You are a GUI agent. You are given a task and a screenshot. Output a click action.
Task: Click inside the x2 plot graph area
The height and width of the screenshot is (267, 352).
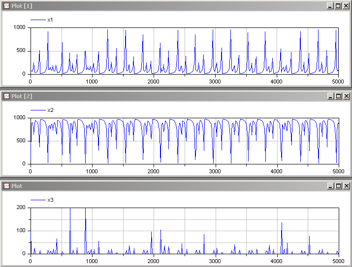pyautogui.click(x=184, y=147)
